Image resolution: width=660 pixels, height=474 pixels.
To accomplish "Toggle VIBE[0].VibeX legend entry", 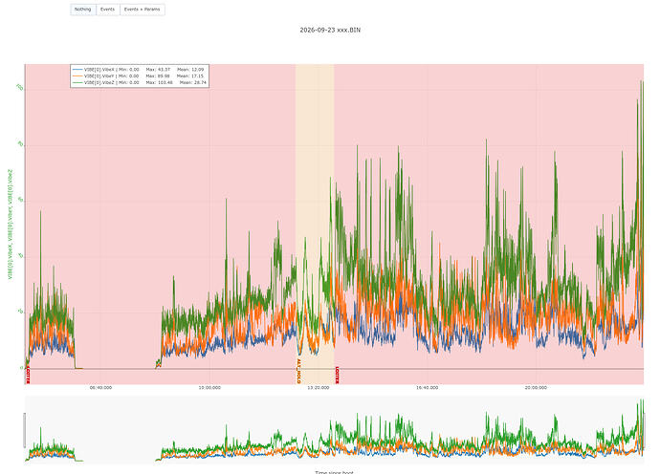I will 140,70.
